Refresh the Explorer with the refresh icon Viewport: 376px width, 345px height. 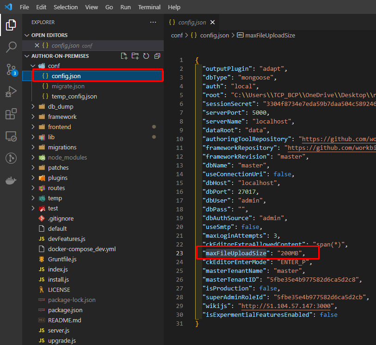(x=146, y=55)
